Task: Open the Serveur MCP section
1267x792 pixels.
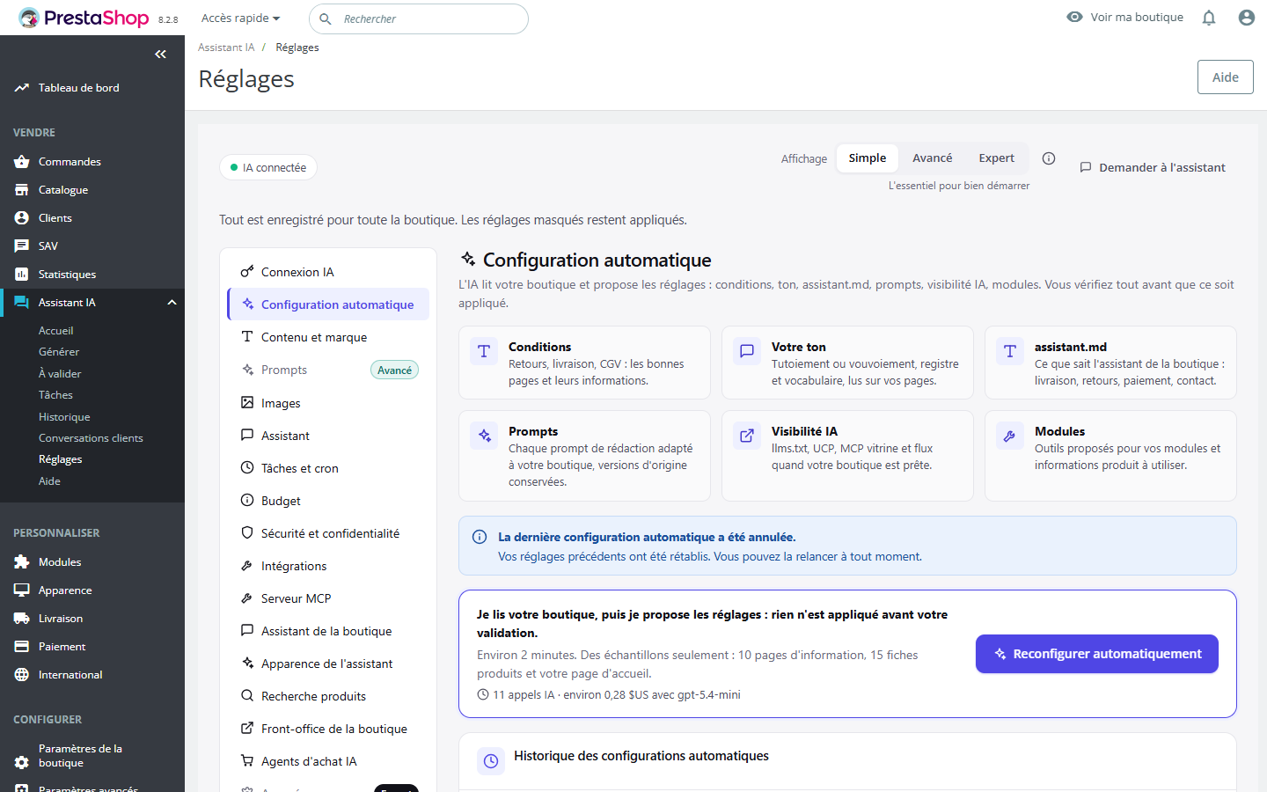Action: coord(328,598)
